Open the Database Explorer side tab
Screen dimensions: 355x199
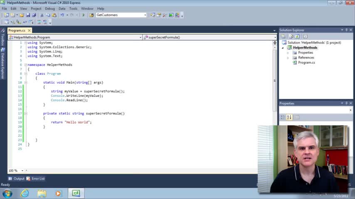tap(3, 63)
